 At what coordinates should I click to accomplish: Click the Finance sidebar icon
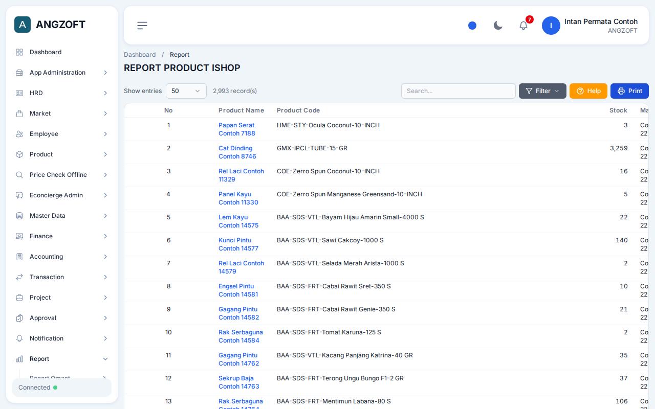pos(19,236)
